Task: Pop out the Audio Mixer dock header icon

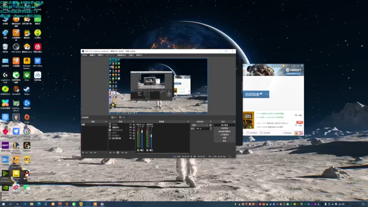Action: coord(188,121)
